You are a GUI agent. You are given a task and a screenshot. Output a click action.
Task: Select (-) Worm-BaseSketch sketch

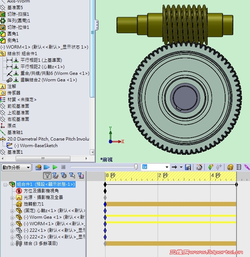[x=36, y=146]
